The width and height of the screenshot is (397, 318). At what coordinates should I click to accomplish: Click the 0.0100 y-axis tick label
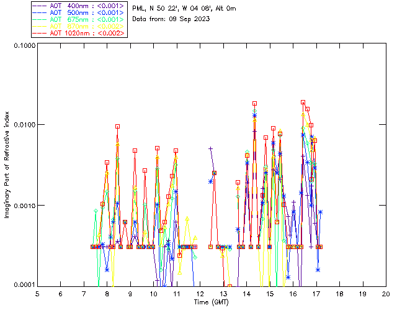pos(24,125)
